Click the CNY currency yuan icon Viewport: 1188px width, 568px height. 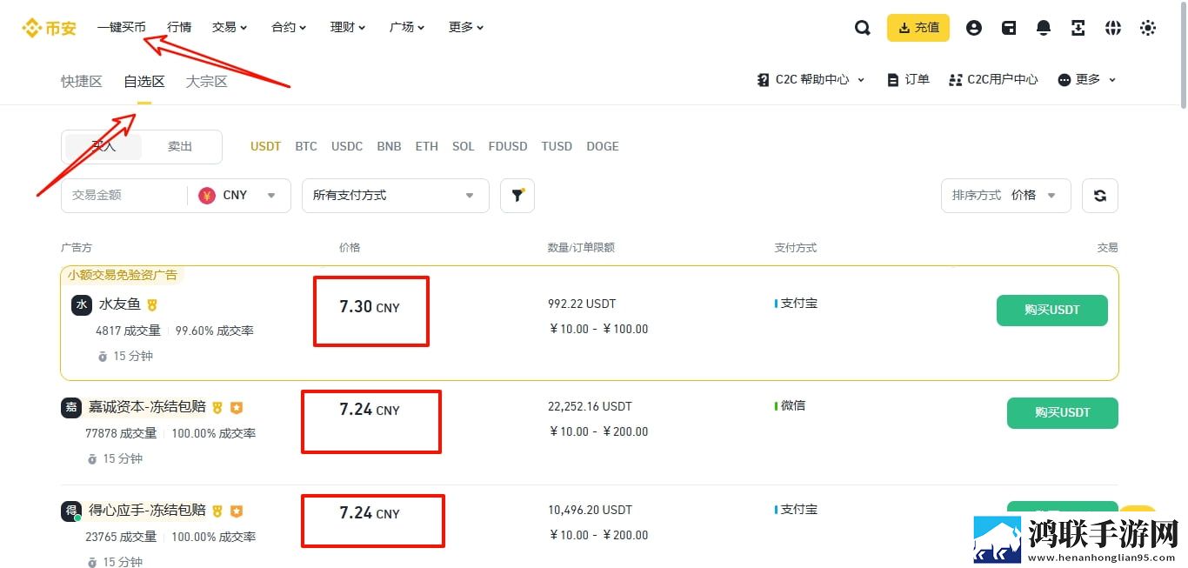click(x=207, y=196)
